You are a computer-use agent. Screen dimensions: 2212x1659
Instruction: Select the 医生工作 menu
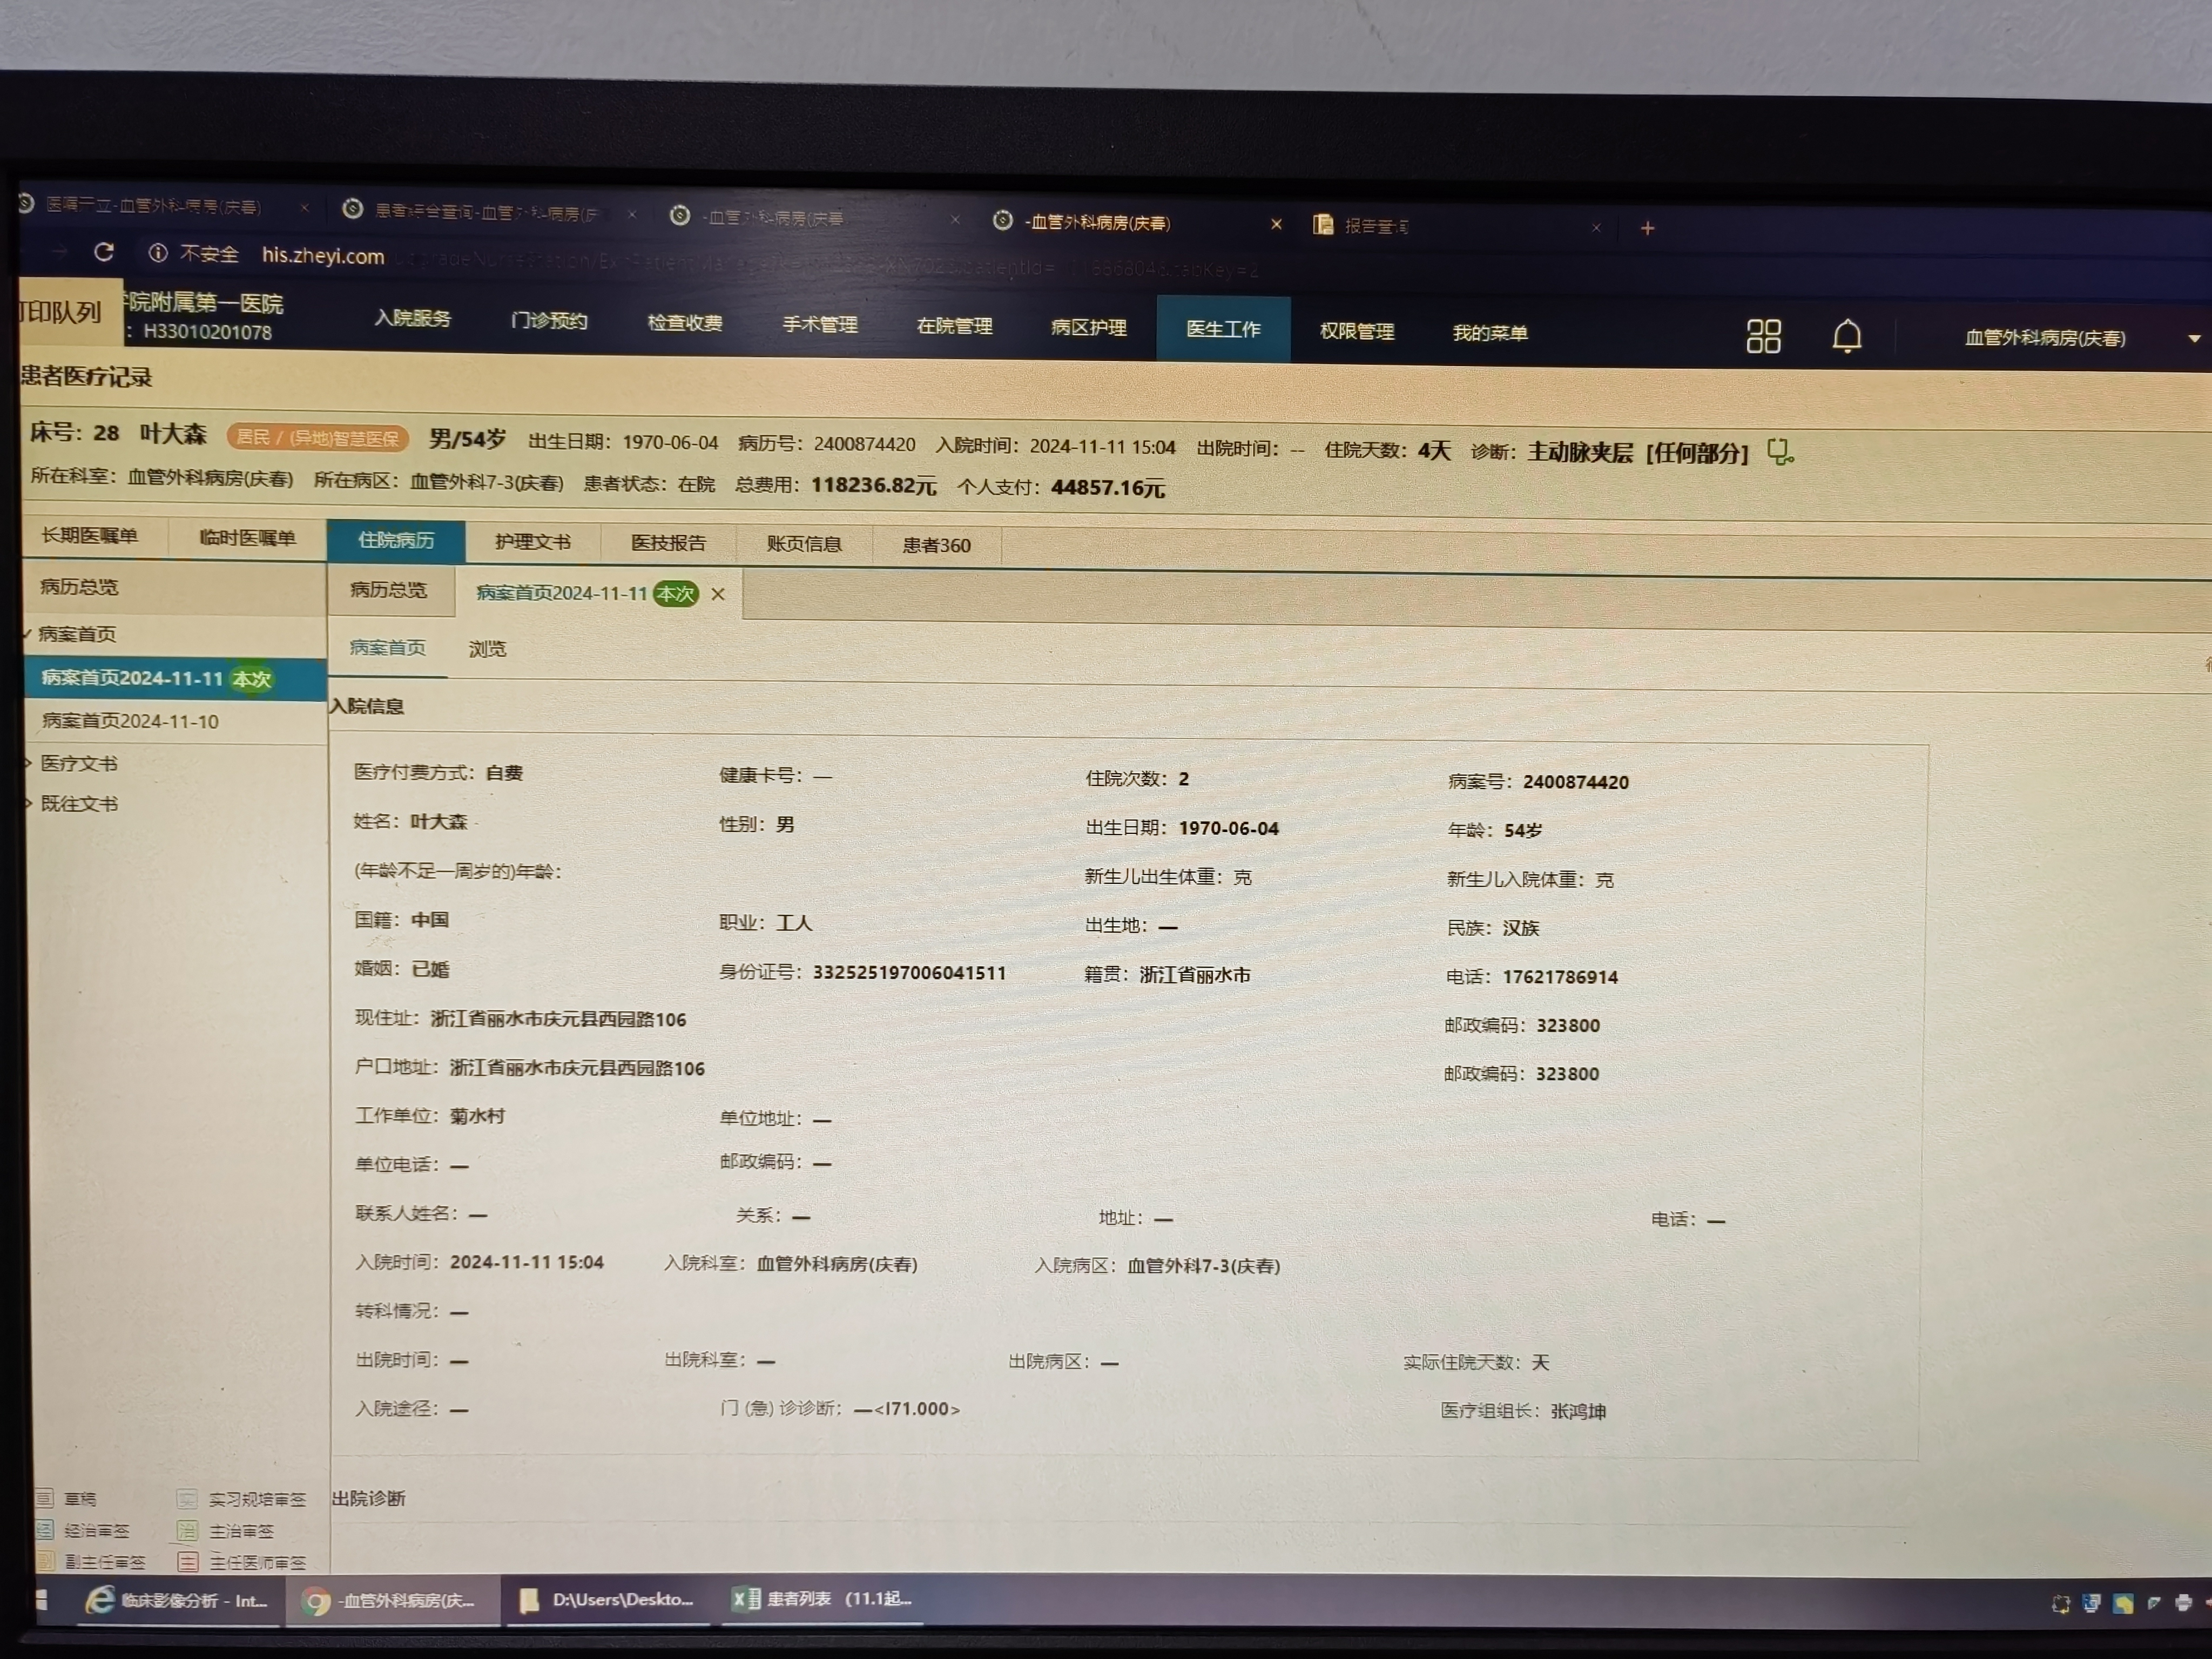click(1223, 329)
